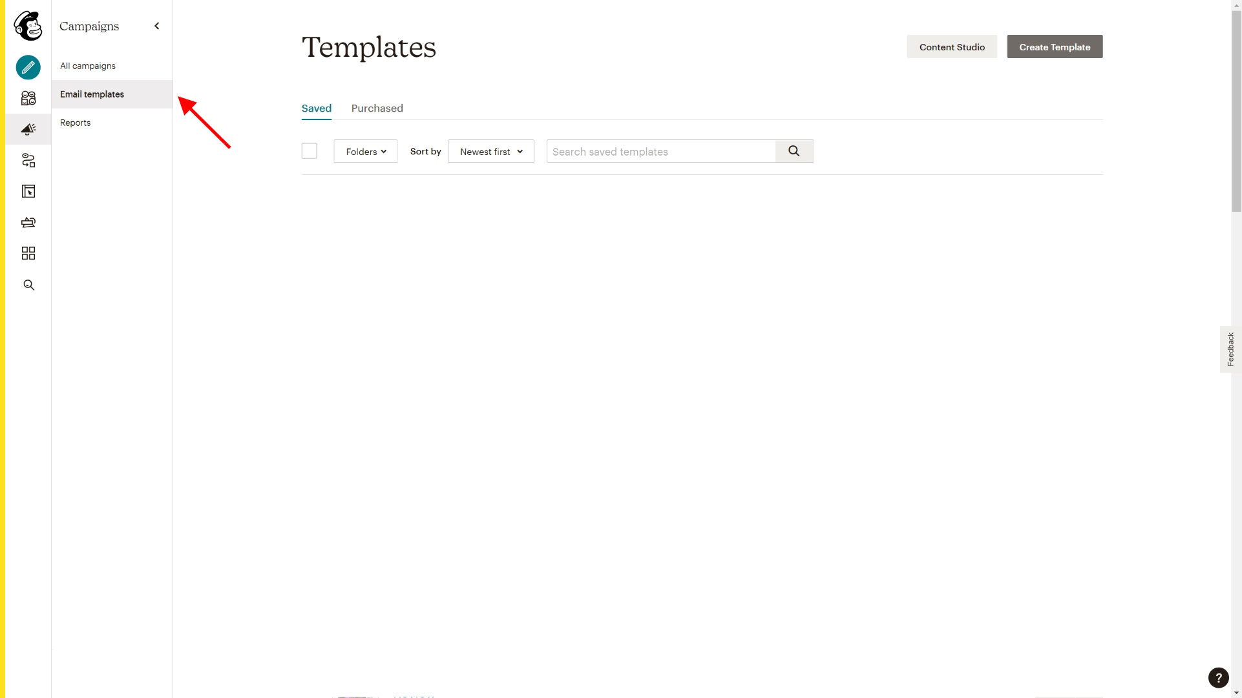Viewport: 1242px width, 698px height.
Task: Open Reports section from sidebar
Action: point(75,122)
